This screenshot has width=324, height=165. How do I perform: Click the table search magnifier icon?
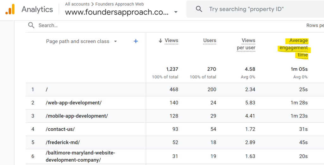click(x=31, y=25)
